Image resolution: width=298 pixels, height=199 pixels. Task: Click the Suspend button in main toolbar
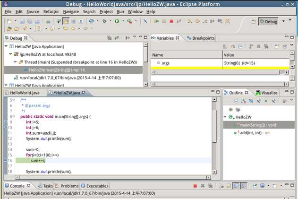(164, 21)
